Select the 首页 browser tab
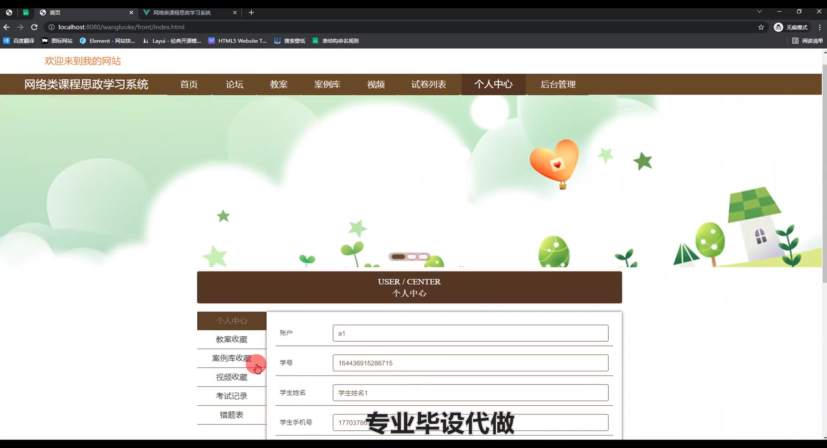The width and height of the screenshot is (827, 448). (86, 12)
